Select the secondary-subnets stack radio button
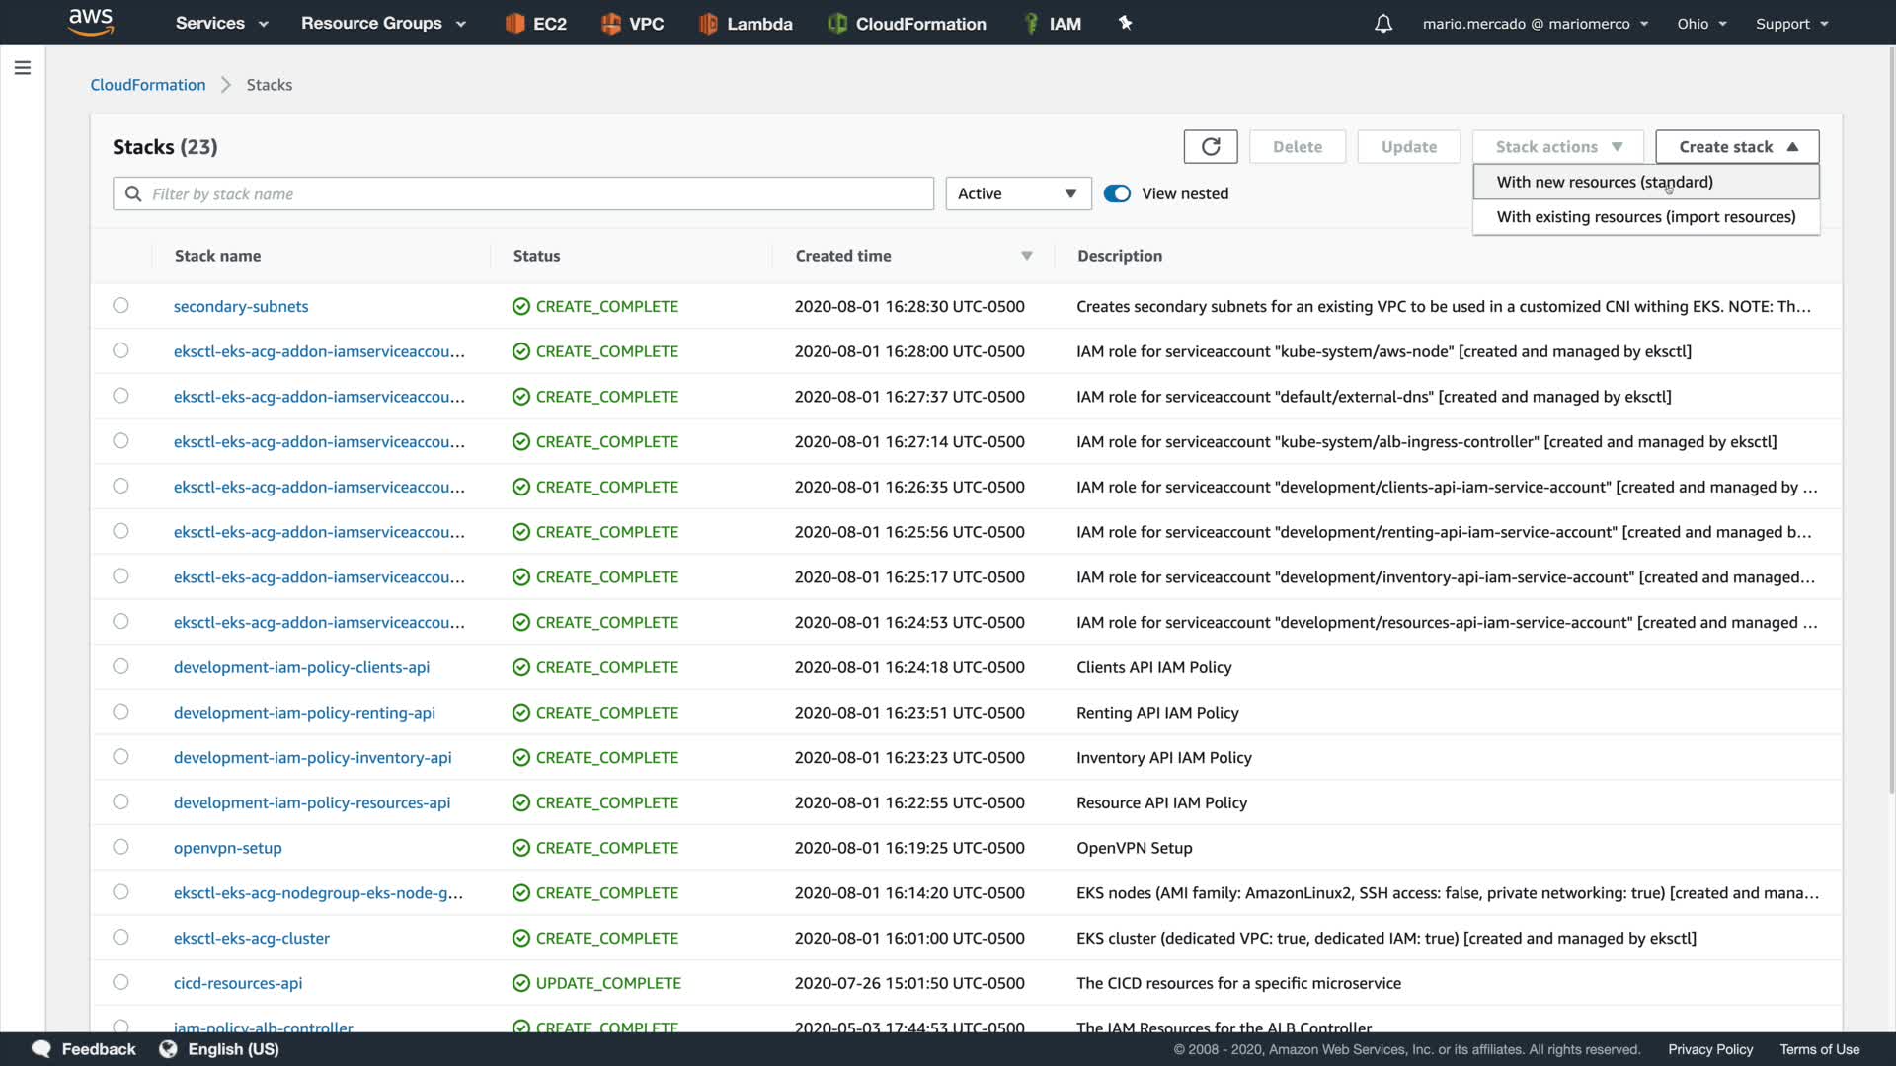Screen dimensions: 1896x1066 pyautogui.click(x=120, y=306)
